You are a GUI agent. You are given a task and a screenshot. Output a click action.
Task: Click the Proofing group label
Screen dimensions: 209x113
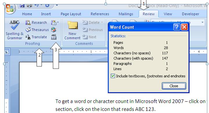[x=33, y=43]
